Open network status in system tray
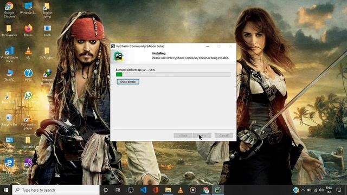347x195 pixels. point(316,190)
